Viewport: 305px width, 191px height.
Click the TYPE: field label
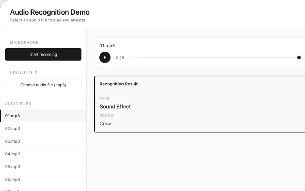click(105, 99)
